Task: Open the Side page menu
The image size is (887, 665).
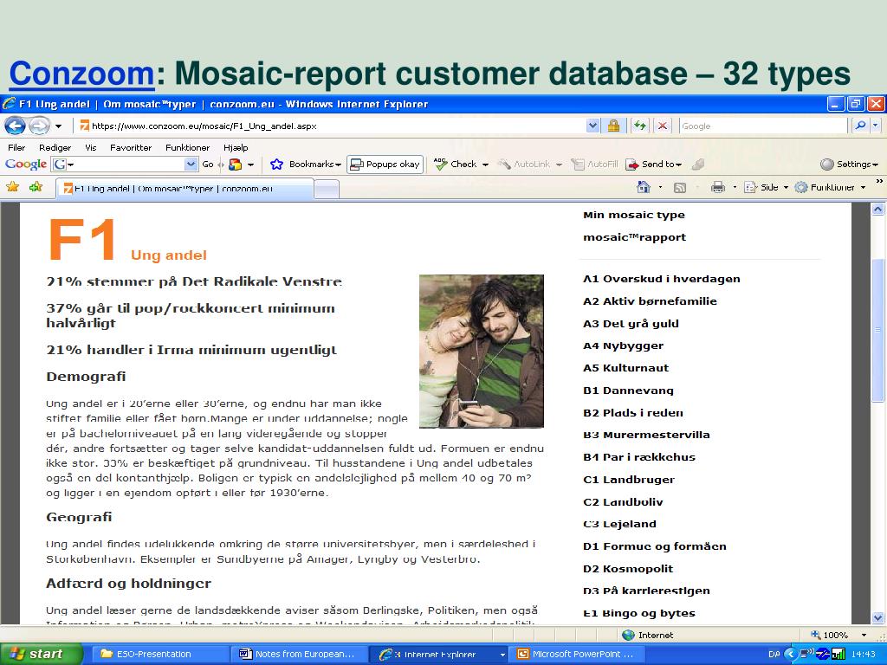Action: pyautogui.click(x=766, y=187)
